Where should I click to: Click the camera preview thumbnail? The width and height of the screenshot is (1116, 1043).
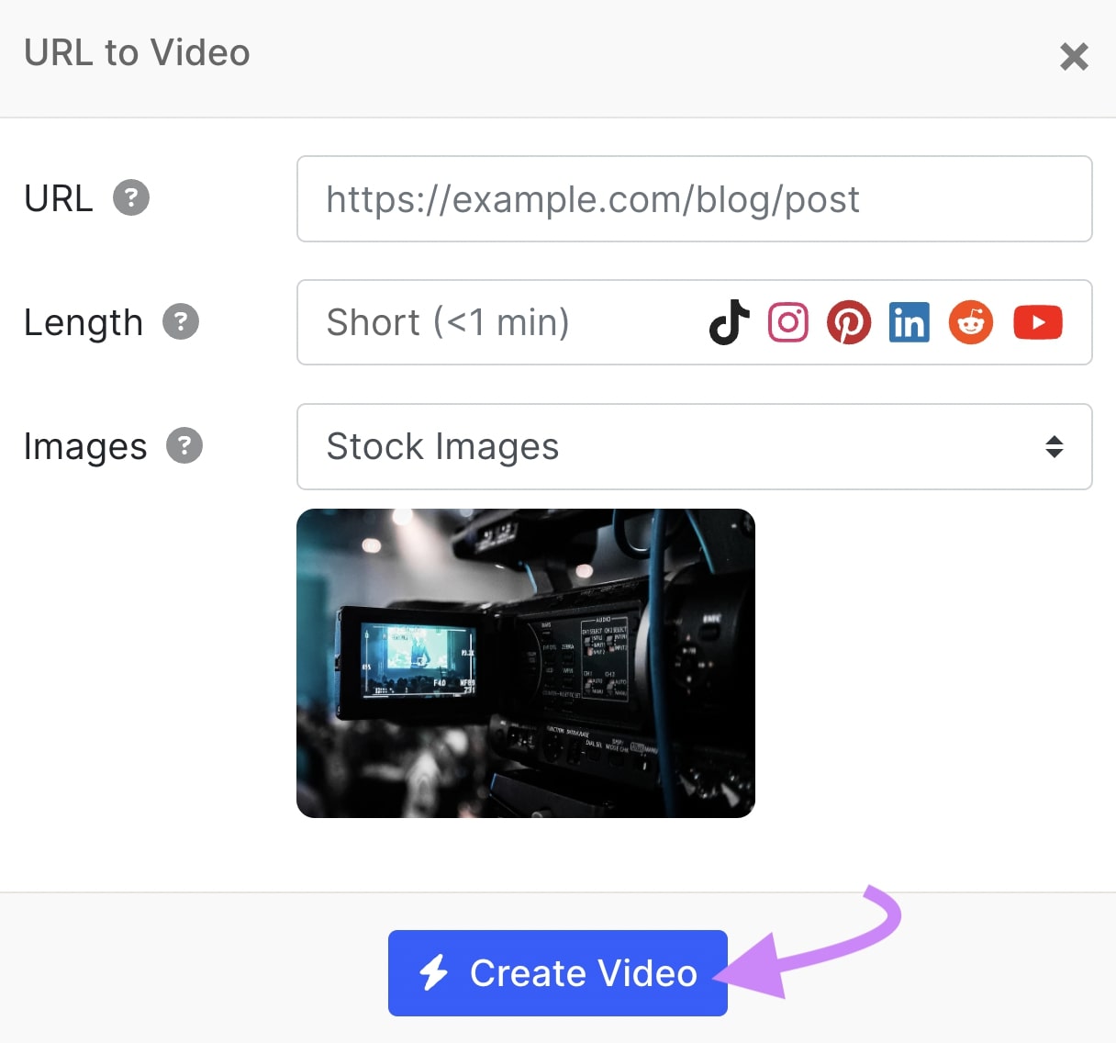pyautogui.click(x=526, y=663)
